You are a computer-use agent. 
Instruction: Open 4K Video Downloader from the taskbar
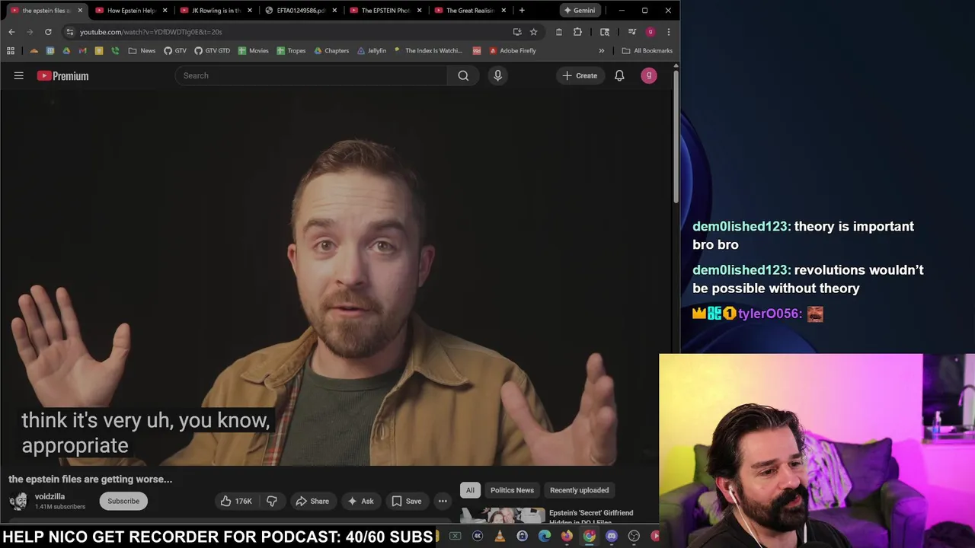pyautogui.click(x=478, y=536)
